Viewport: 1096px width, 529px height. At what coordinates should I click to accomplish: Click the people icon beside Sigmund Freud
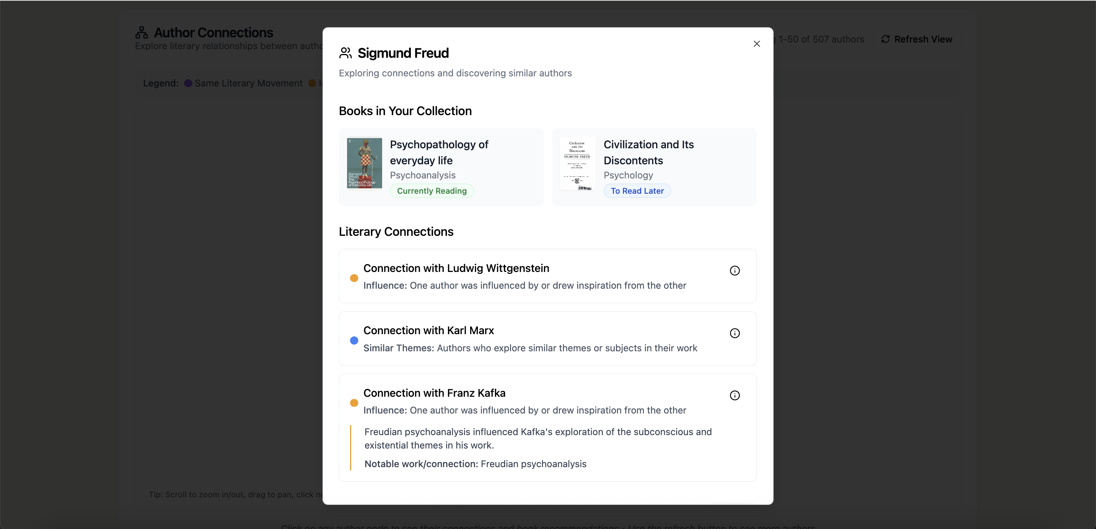point(346,53)
